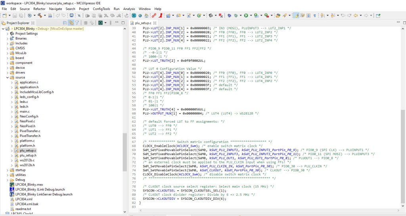This screenshot has height=216, width=406.
Task: Open main.c from the source folder
Action: coord(25,112)
